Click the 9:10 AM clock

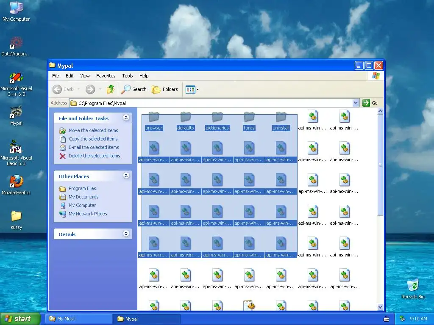(418, 319)
